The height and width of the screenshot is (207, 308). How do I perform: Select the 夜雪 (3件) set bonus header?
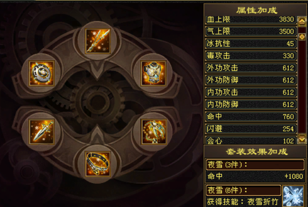255,165
